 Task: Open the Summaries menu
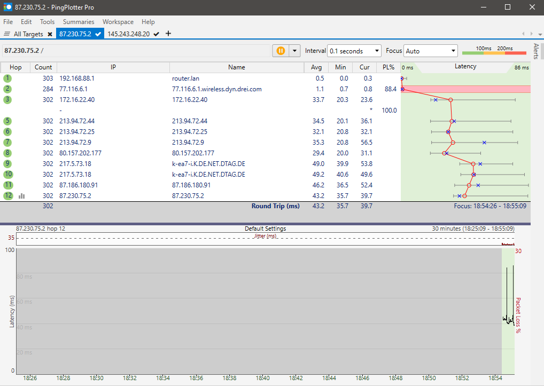coord(79,22)
